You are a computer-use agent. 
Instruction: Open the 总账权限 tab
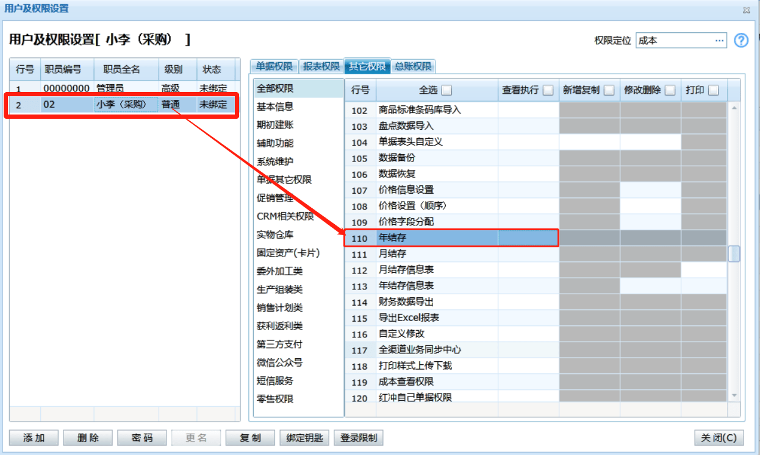(x=413, y=66)
